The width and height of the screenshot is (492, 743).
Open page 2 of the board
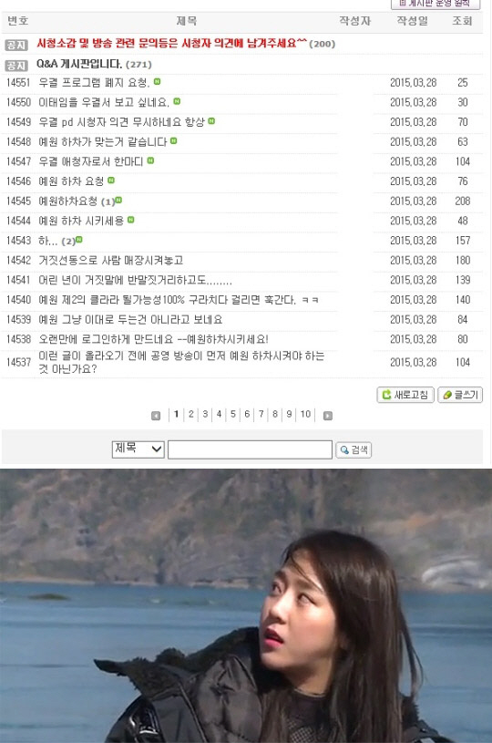click(x=190, y=414)
